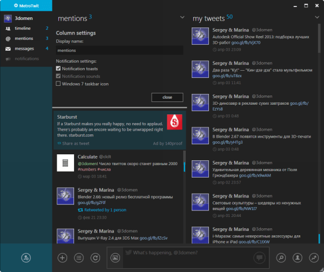Open the MetroTwit settings gear
This screenshot has height=272, width=324.
click(16, 5)
